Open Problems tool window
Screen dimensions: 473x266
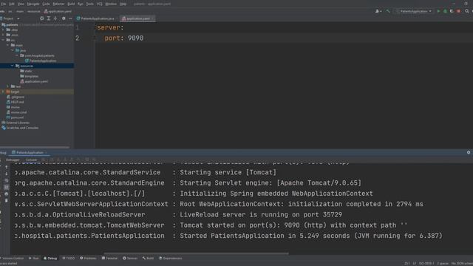tap(88, 258)
